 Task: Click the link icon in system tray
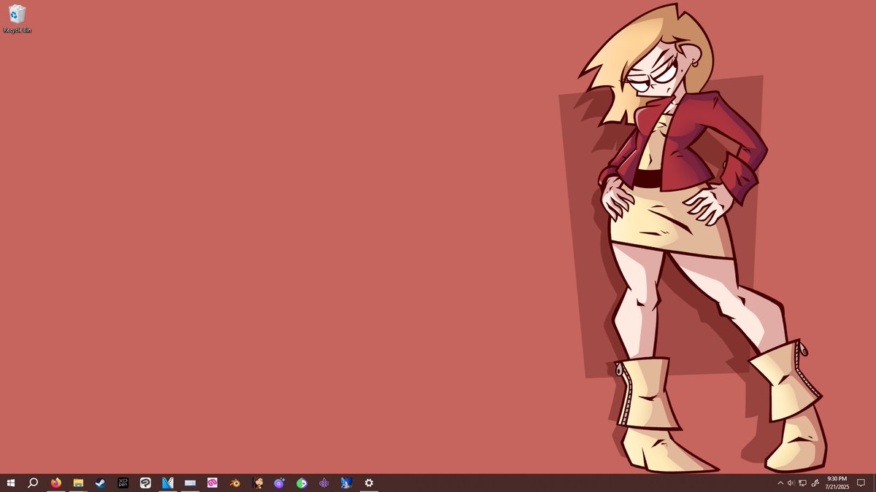[815, 483]
